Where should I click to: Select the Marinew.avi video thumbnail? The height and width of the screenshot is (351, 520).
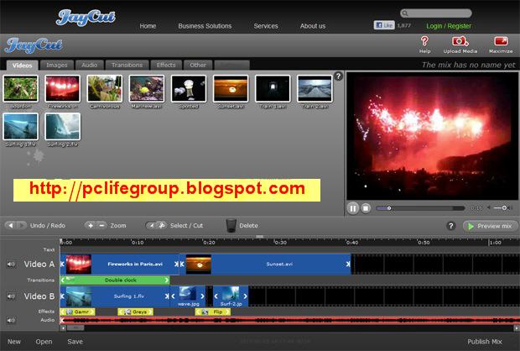tap(147, 88)
